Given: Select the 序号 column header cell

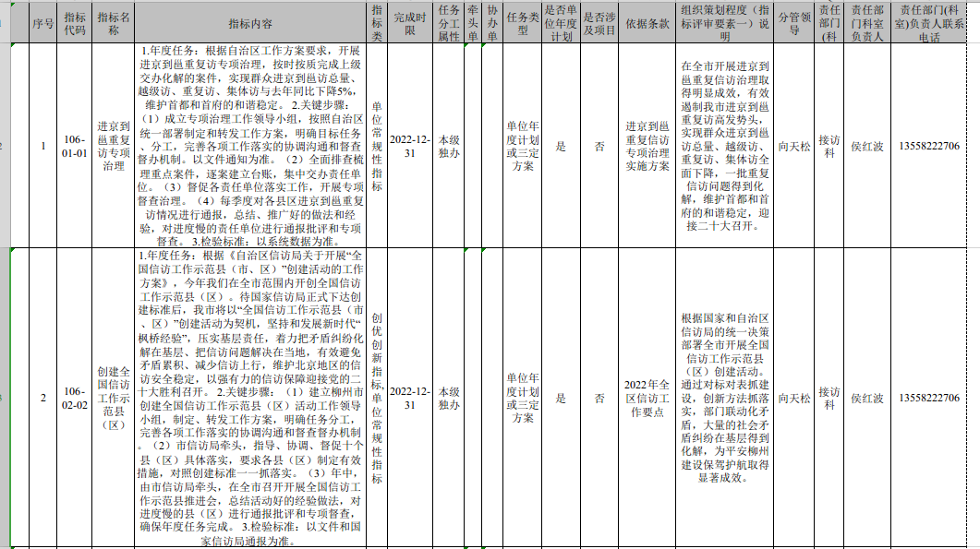Looking at the screenshot, I should (x=42, y=23).
